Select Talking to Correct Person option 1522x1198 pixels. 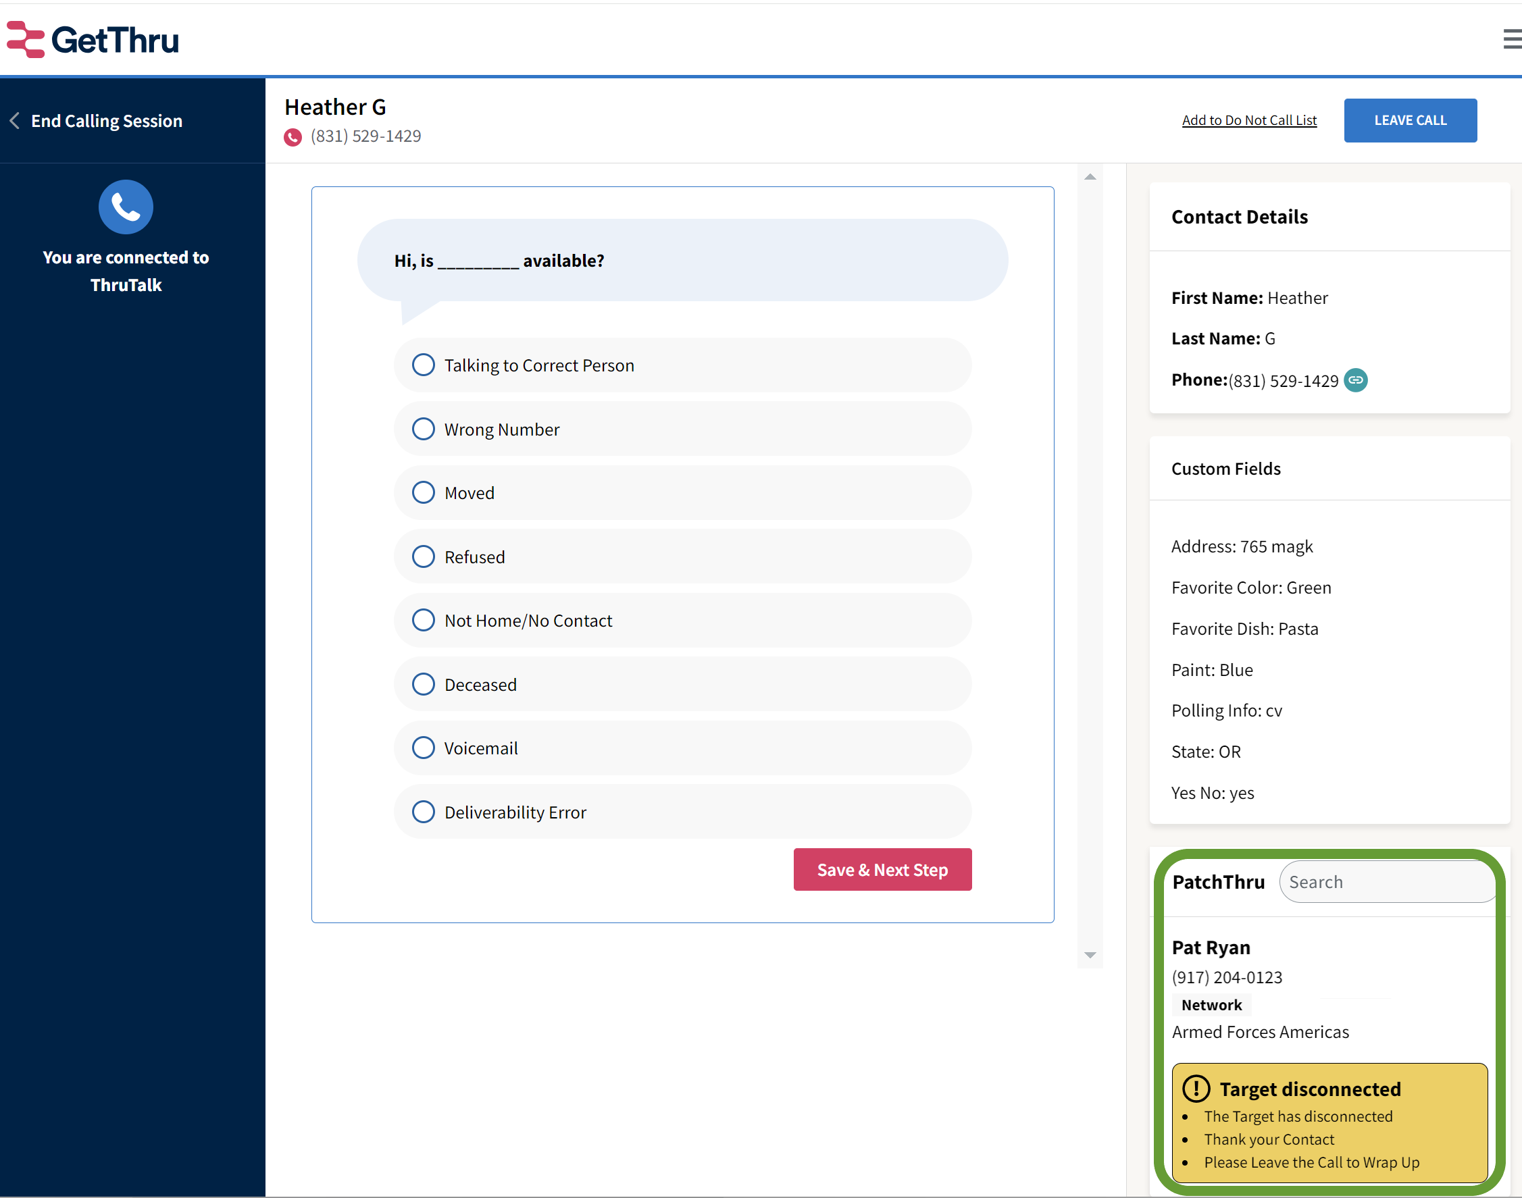(x=423, y=365)
